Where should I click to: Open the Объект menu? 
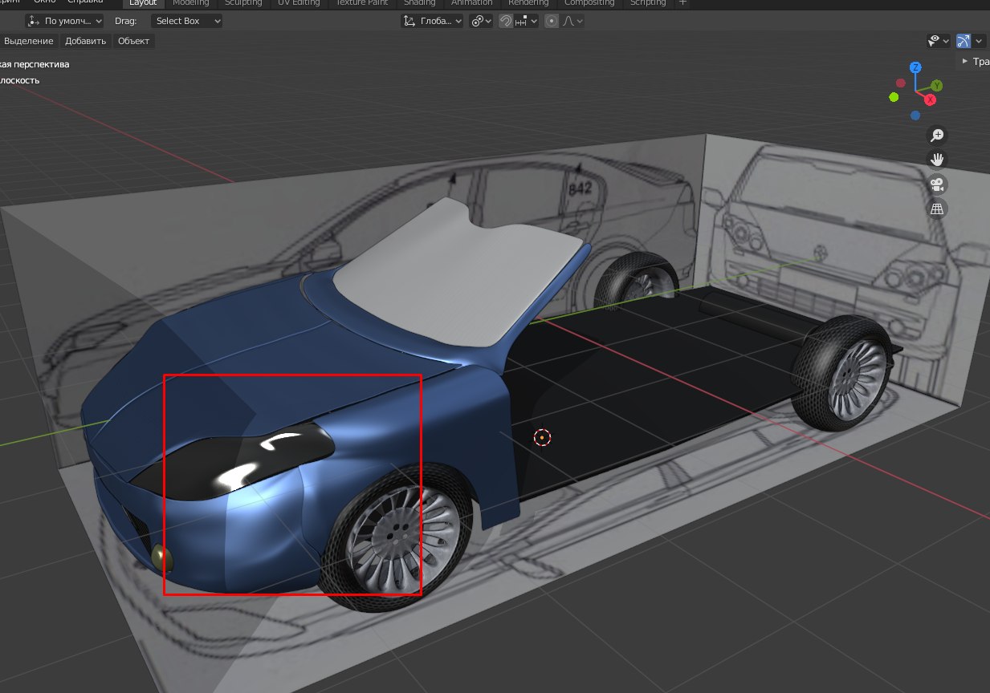133,41
